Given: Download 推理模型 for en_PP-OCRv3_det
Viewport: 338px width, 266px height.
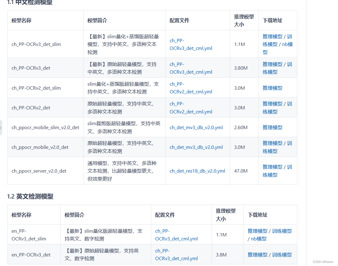Looking at the screenshot, I should [258, 254].
